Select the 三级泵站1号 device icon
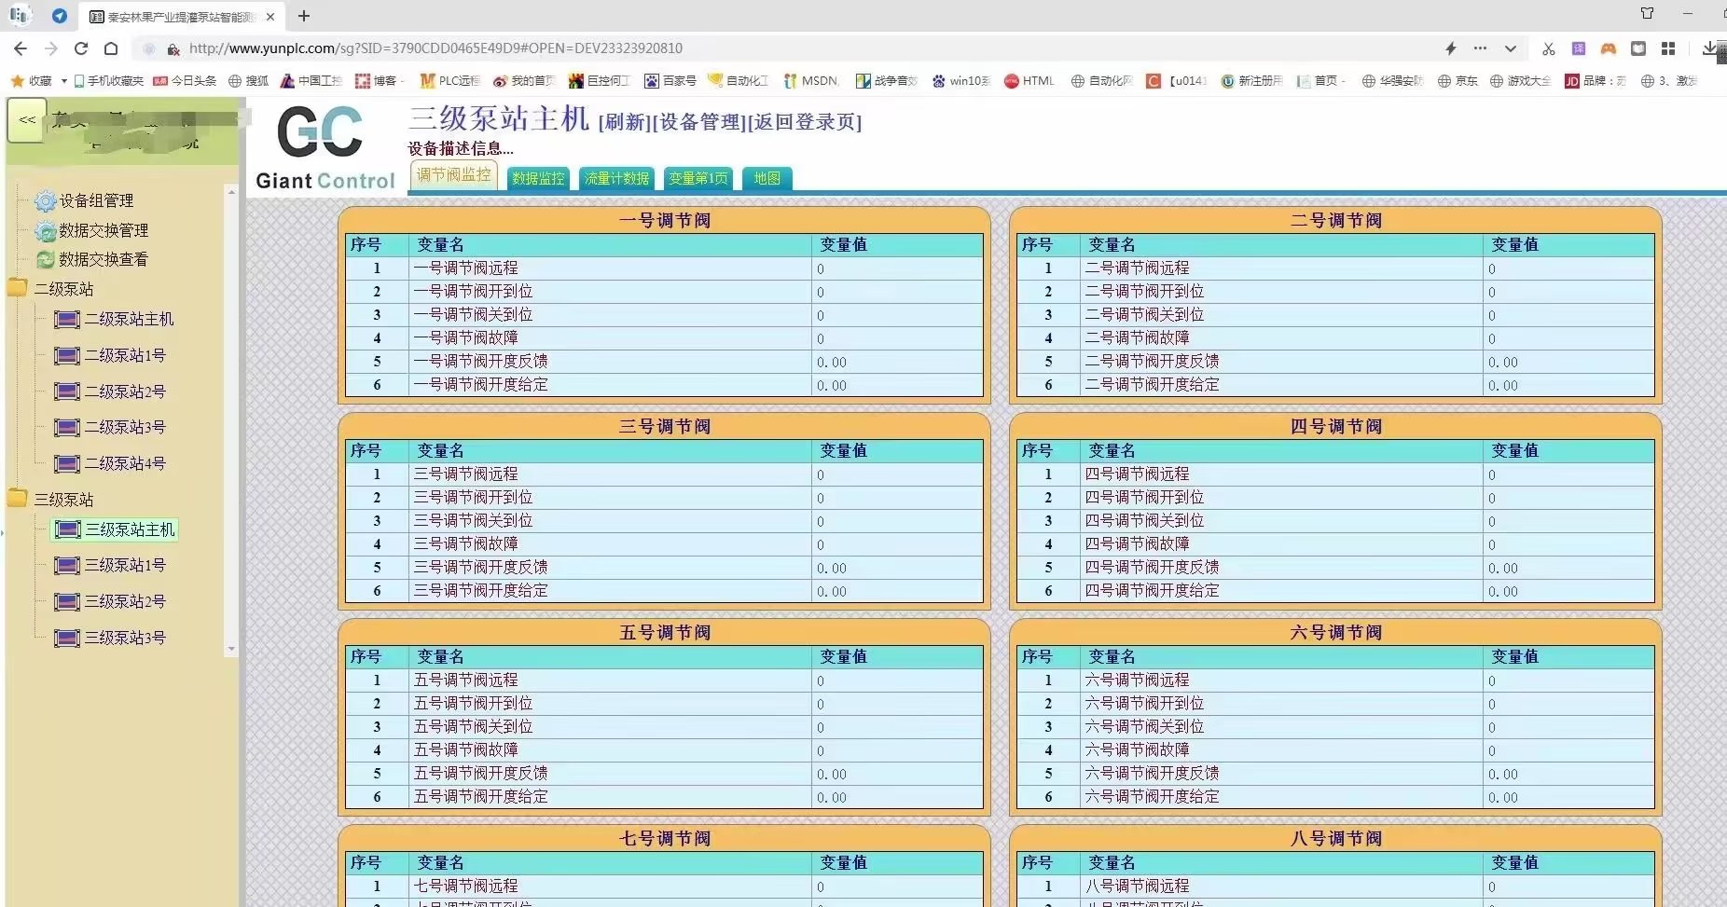Viewport: 1727px width, 907px height. (x=67, y=566)
